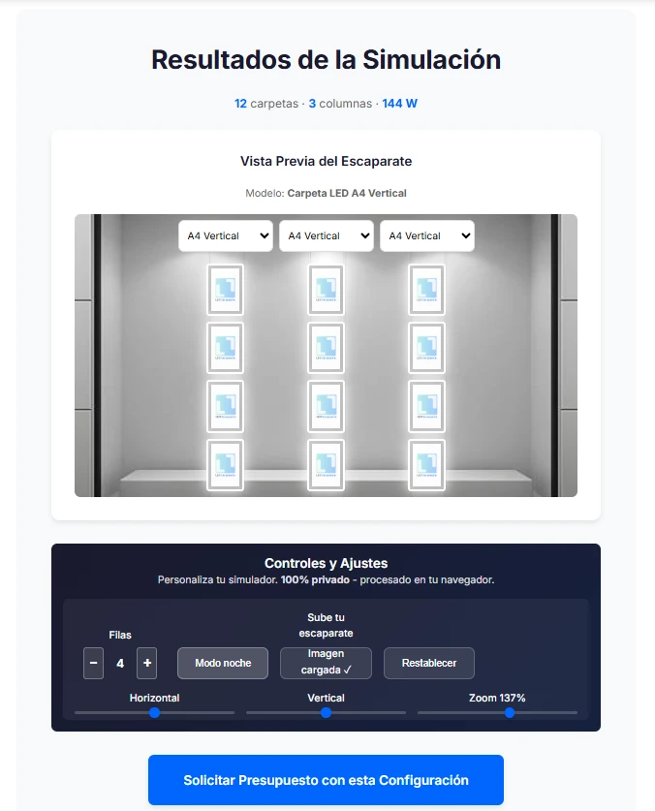Click the '3 columnas' summary text
655x811 pixels.
340,104
